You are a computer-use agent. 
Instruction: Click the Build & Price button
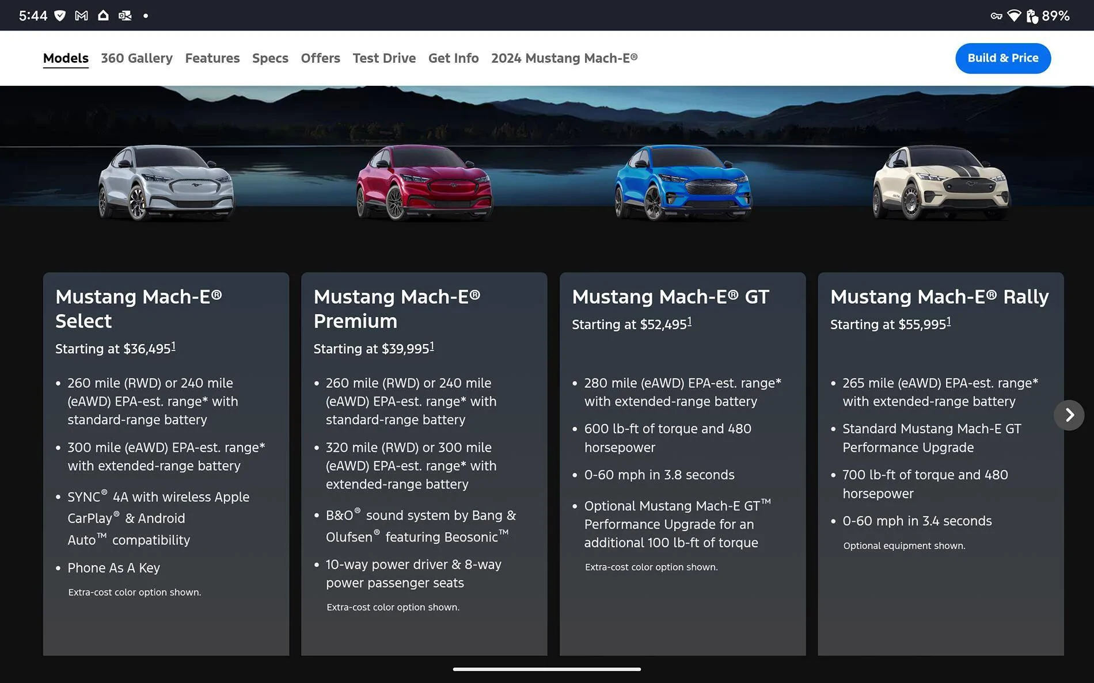[x=1003, y=58]
